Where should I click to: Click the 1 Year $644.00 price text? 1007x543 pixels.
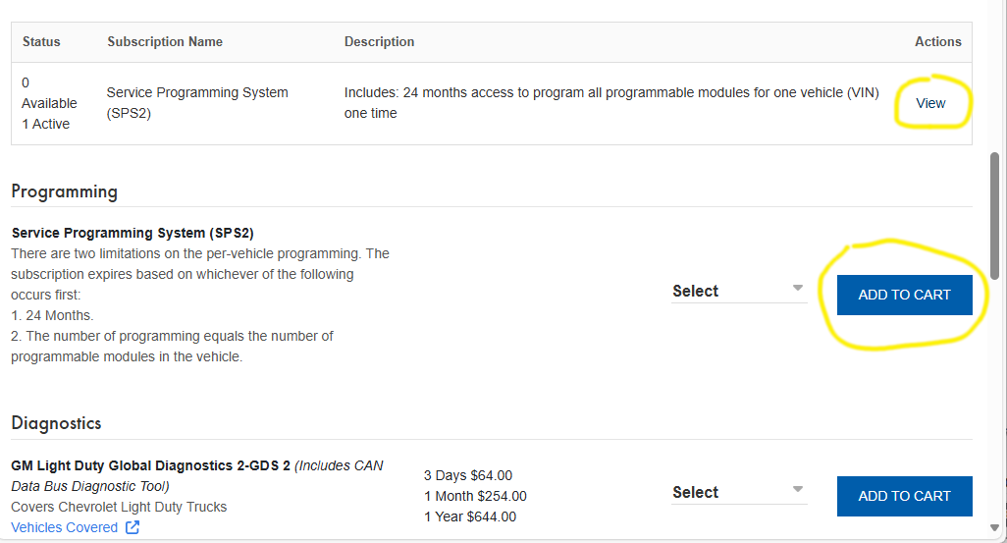coord(469,516)
